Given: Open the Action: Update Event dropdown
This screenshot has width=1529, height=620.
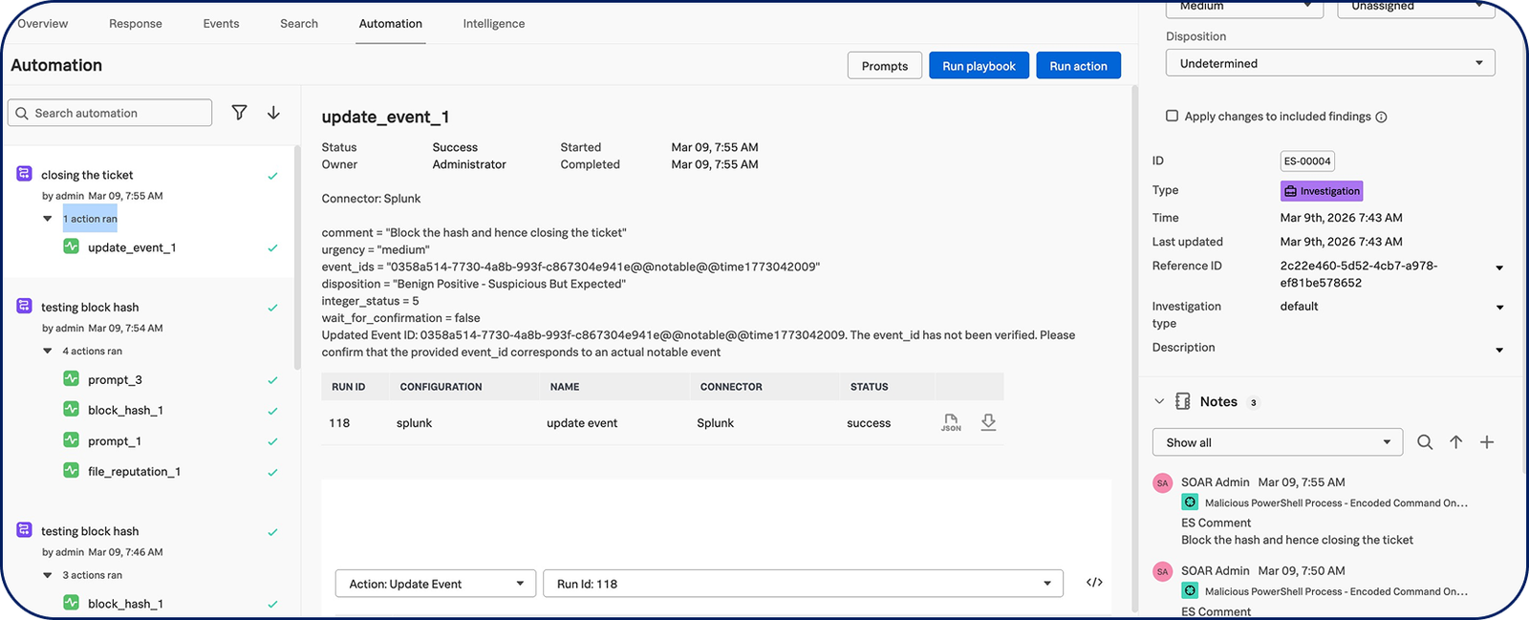Looking at the screenshot, I should 435,584.
